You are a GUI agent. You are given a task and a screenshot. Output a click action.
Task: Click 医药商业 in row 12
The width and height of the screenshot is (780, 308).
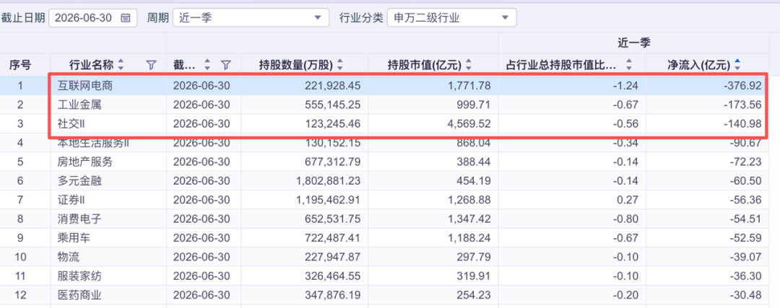pyautogui.click(x=79, y=295)
